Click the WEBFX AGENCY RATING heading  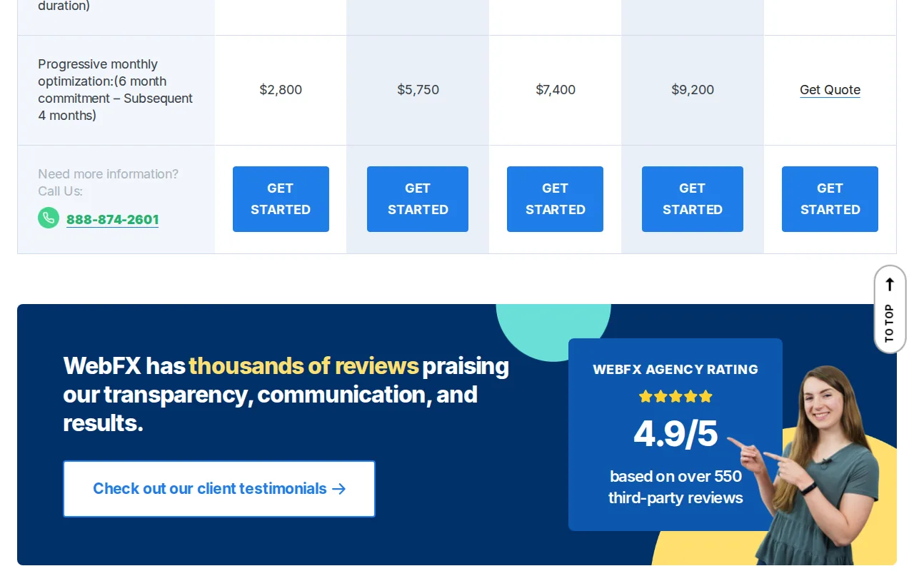(676, 370)
